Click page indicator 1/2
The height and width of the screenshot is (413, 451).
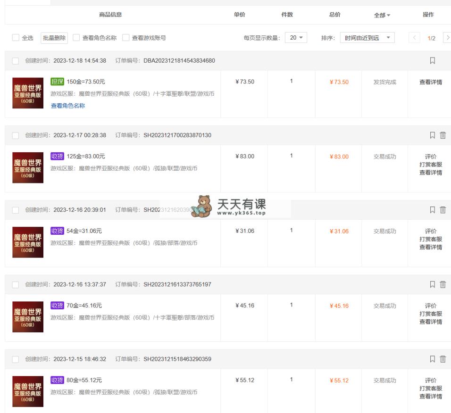click(432, 38)
